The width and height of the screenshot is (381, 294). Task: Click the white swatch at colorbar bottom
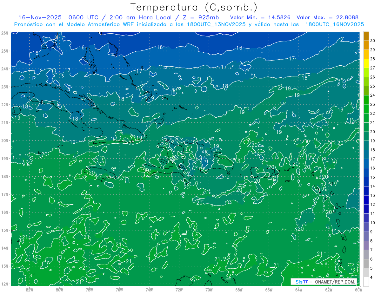[x=366, y=281]
